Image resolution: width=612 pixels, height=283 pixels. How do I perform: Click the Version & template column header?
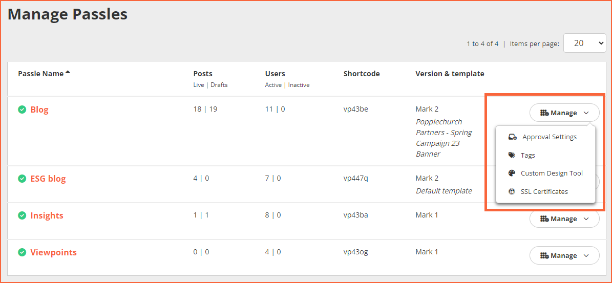pos(450,74)
